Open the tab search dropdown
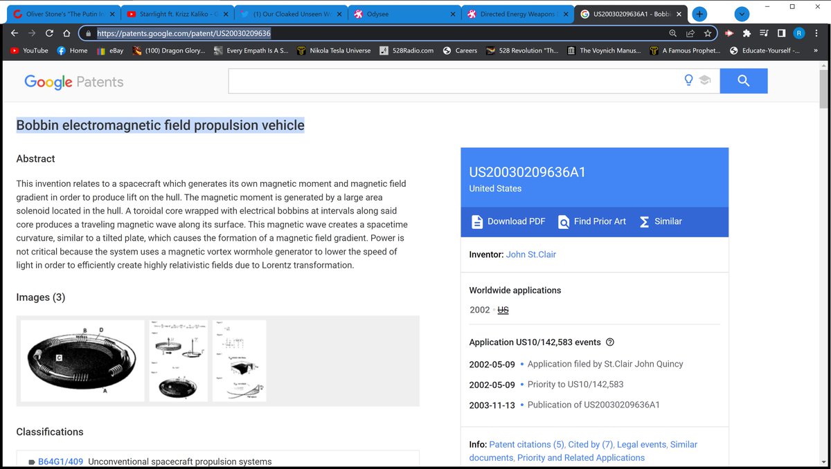Screen dimensions: 831x469 pyautogui.click(x=742, y=14)
